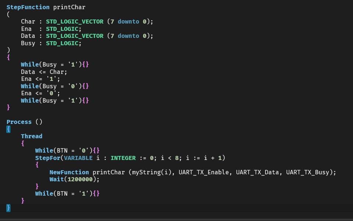This screenshot has height=221, width=353.
Task: Click the INTEGER type in StepFor
Action: pyautogui.click(x=123, y=158)
